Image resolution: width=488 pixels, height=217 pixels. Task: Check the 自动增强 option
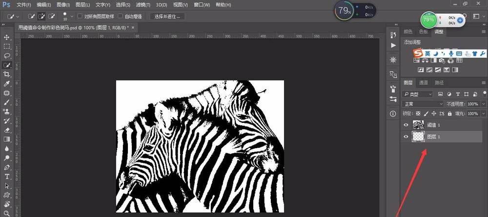pyautogui.click(x=121, y=17)
